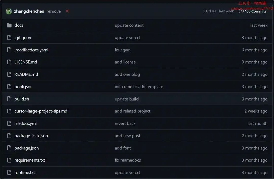View the "init commit: add template" commit
The width and height of the screenshot is (274, 179).
point(139,87)
